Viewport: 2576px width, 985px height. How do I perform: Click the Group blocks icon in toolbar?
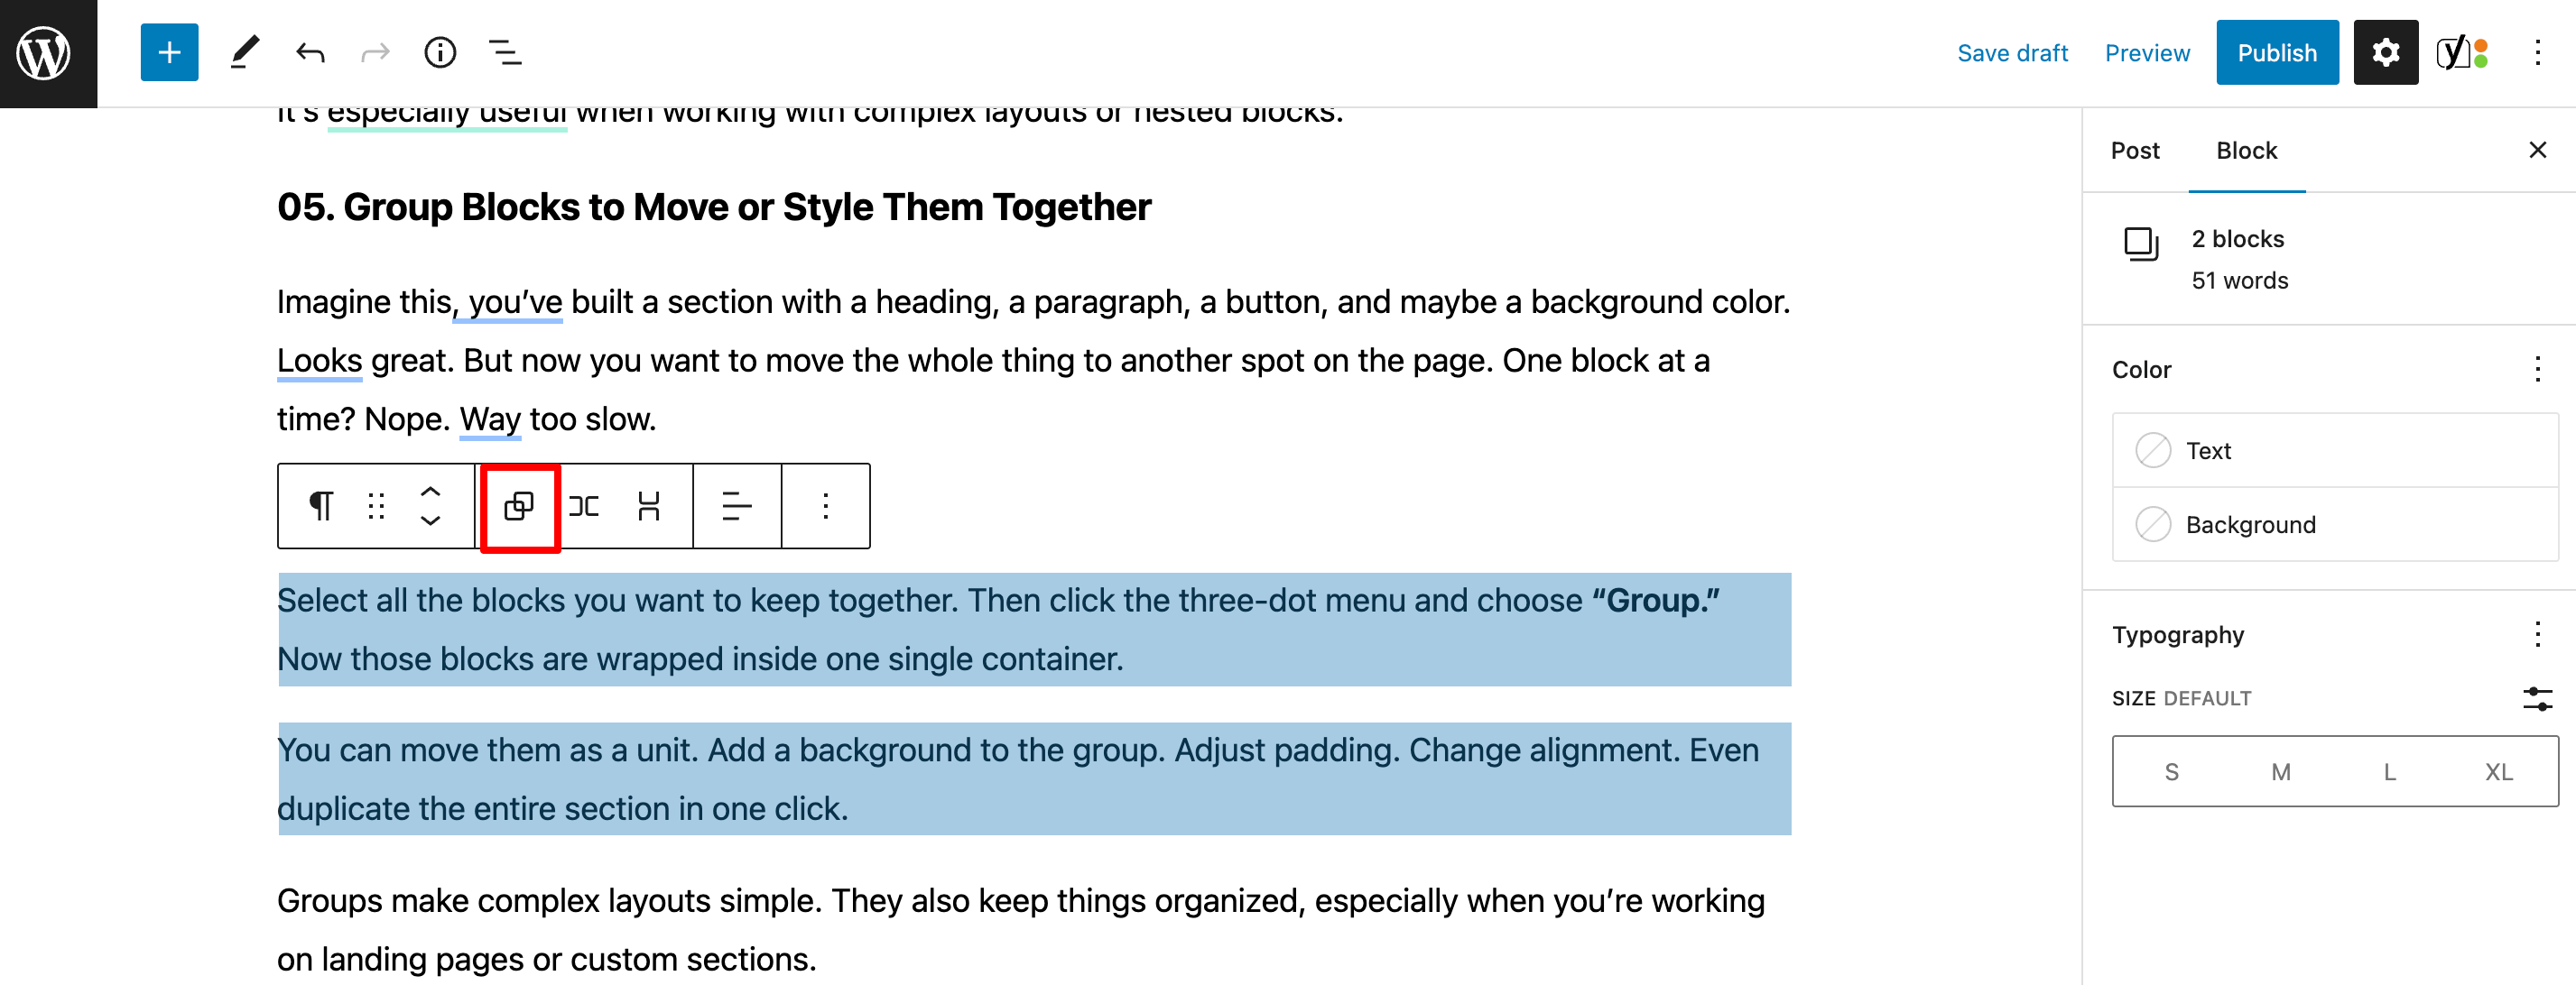[x=519, y=507]
